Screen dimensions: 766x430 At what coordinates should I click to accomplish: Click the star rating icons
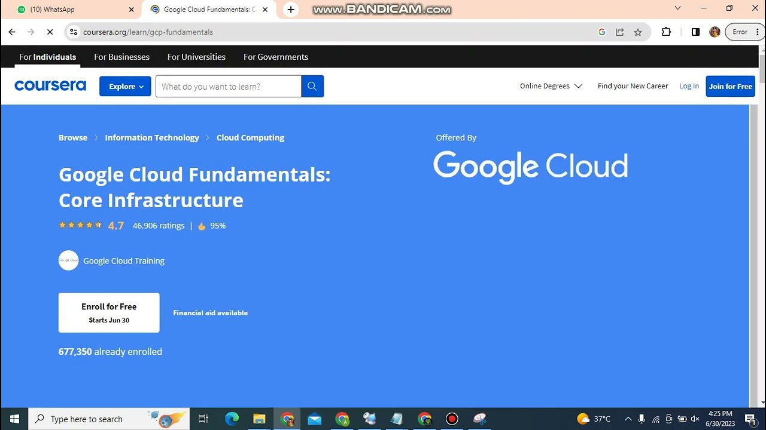point(80,225)
